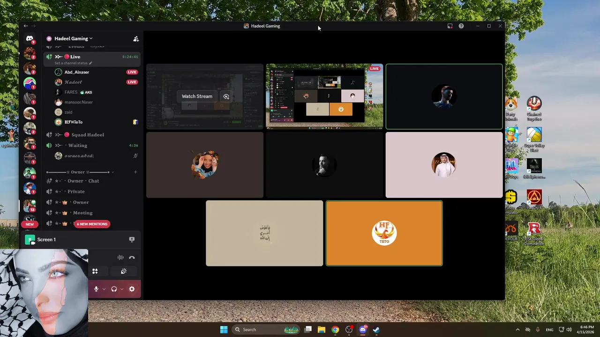600x337 pixels.
Task: Show hidden system tray icons
Action: click(x=517, y=330)
